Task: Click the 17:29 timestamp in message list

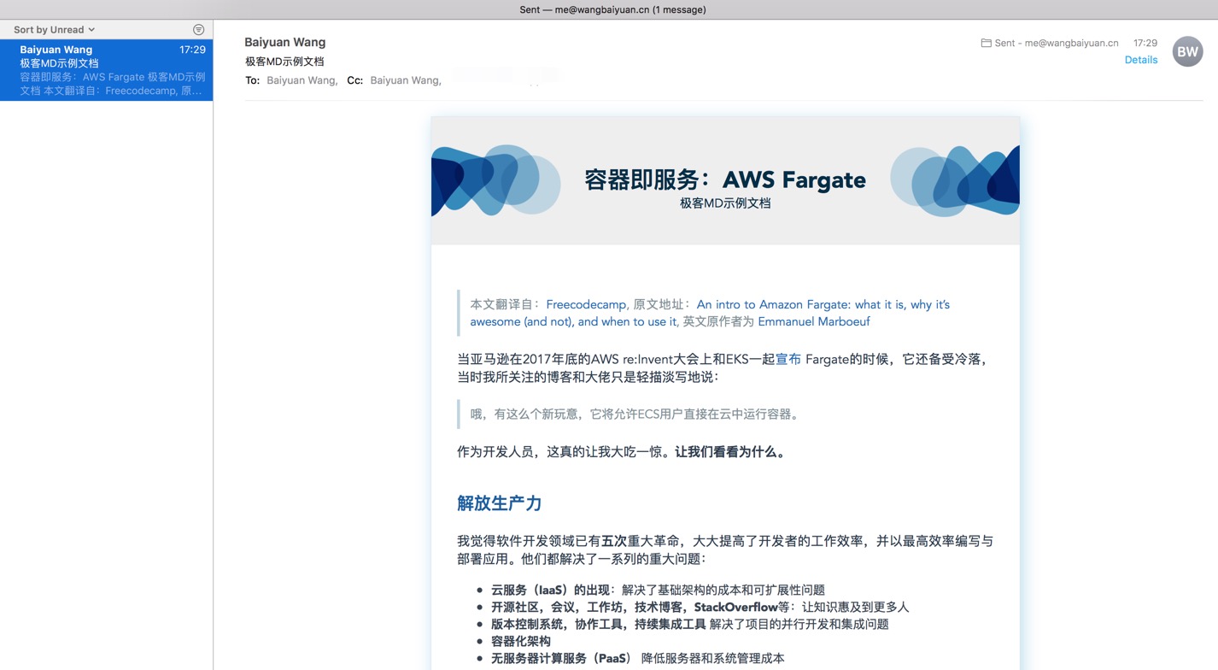Action: tap(192, 50)
